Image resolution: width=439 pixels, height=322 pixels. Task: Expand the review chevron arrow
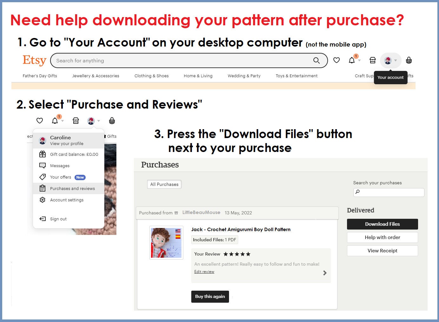point(324,273)
